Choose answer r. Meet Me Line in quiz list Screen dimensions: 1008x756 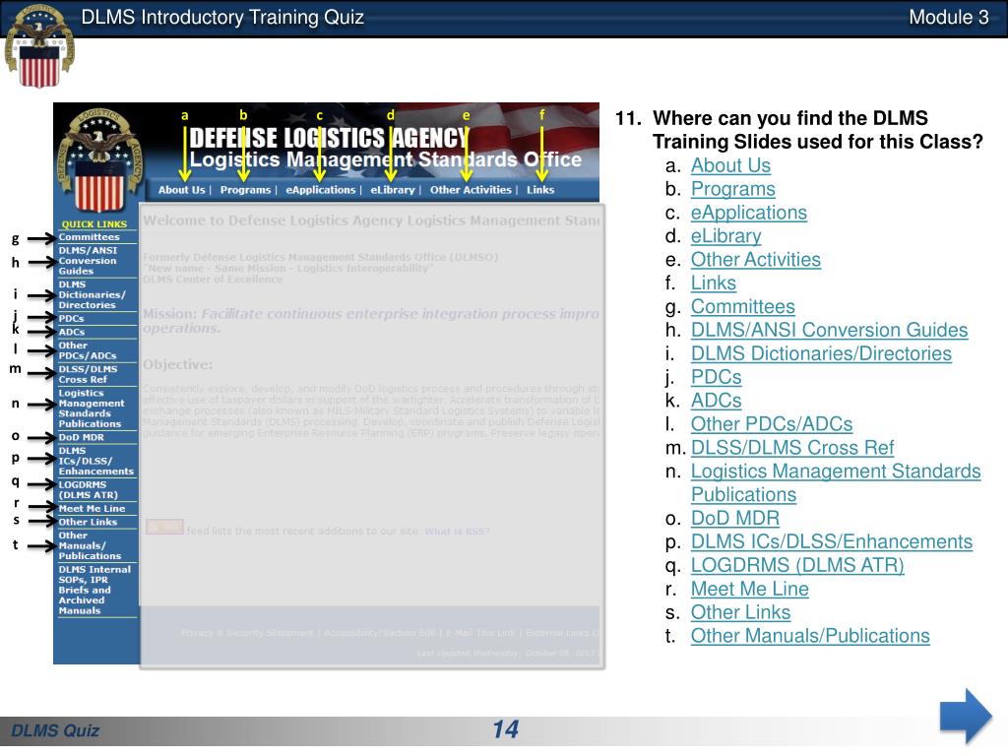click(x=750, y=589)
